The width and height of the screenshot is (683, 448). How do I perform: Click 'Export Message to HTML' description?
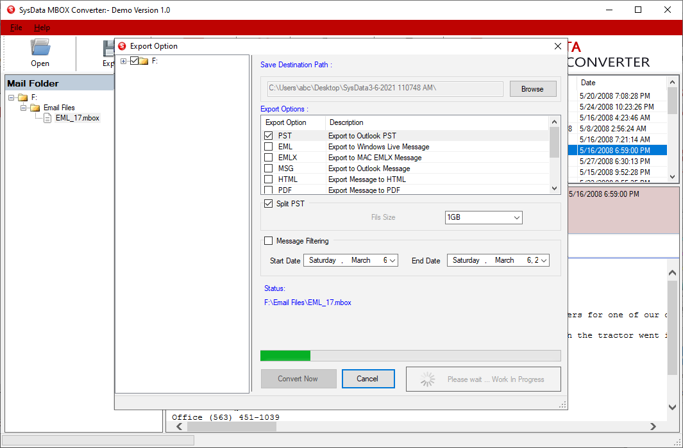pos(367,179)
